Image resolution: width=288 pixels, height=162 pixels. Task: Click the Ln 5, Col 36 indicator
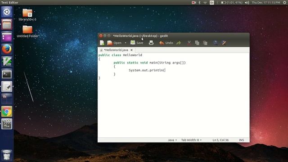pos(220,140)
